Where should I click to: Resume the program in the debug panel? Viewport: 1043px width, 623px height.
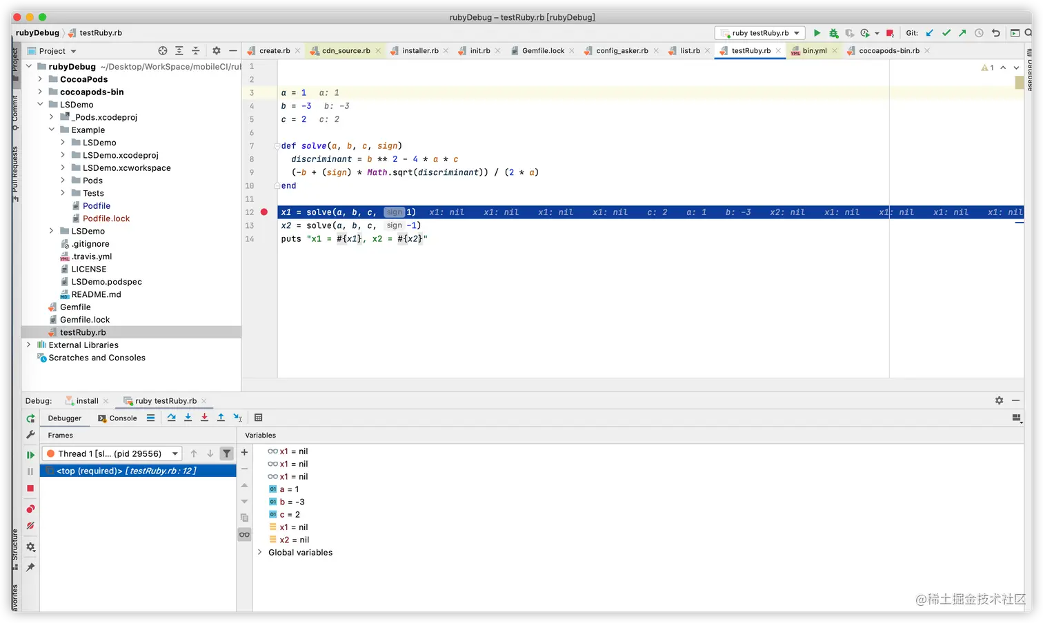30,455
